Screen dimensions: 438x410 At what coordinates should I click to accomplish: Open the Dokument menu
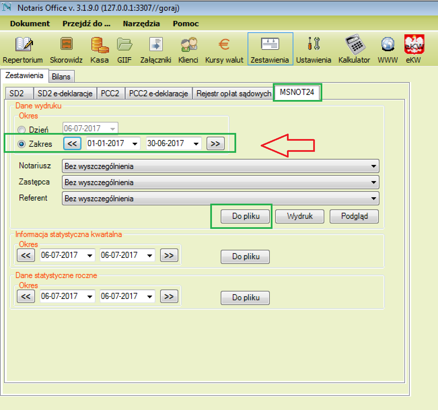pyautogui.click(x=30, y=24)
